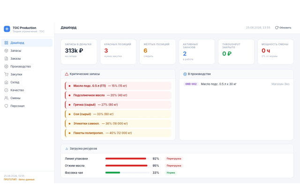The height and width of the screenshot is (187, 300).
Task: Click the Склад house icon in sidebar
Action: coord(6,82)
